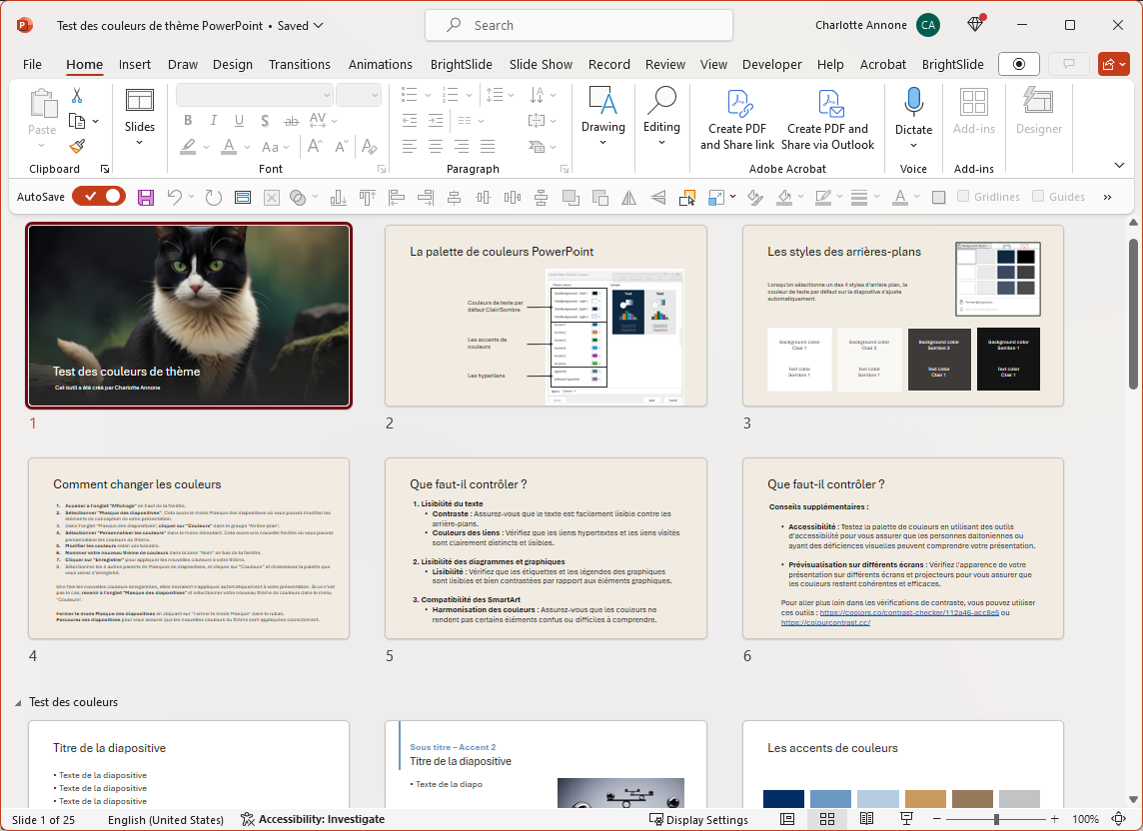
Task: Click the Selection Pane icon
Action: 686,197
